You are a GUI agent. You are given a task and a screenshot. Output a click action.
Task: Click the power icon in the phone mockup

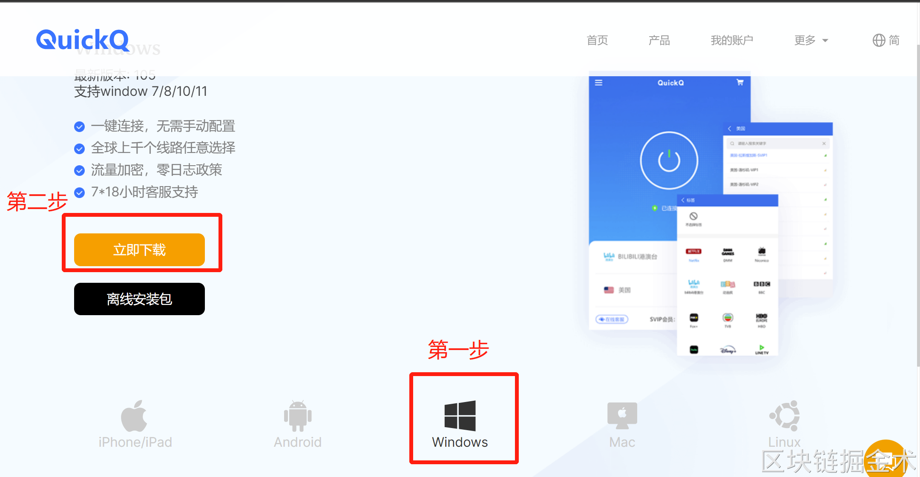[669, 161]
